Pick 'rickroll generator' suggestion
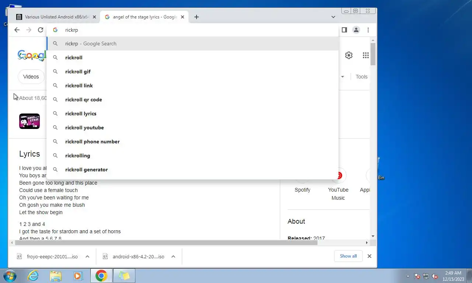Viewport: 472px width, 283px height. coord(192,170)
